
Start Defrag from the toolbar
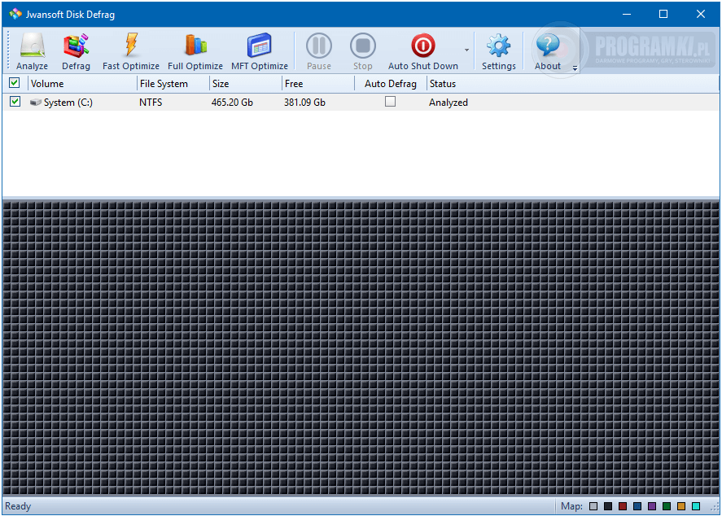point(76,51)
